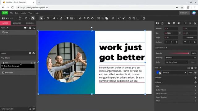Open the blue fill color swatch
The width and height of the screenshot is (198, 111).
click(158, 72)
